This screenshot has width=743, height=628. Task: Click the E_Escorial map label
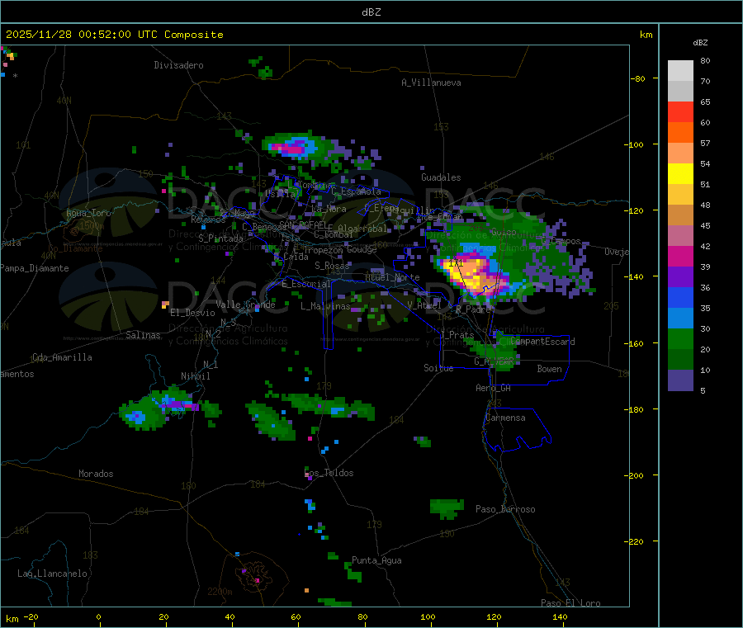click(306, 284)
